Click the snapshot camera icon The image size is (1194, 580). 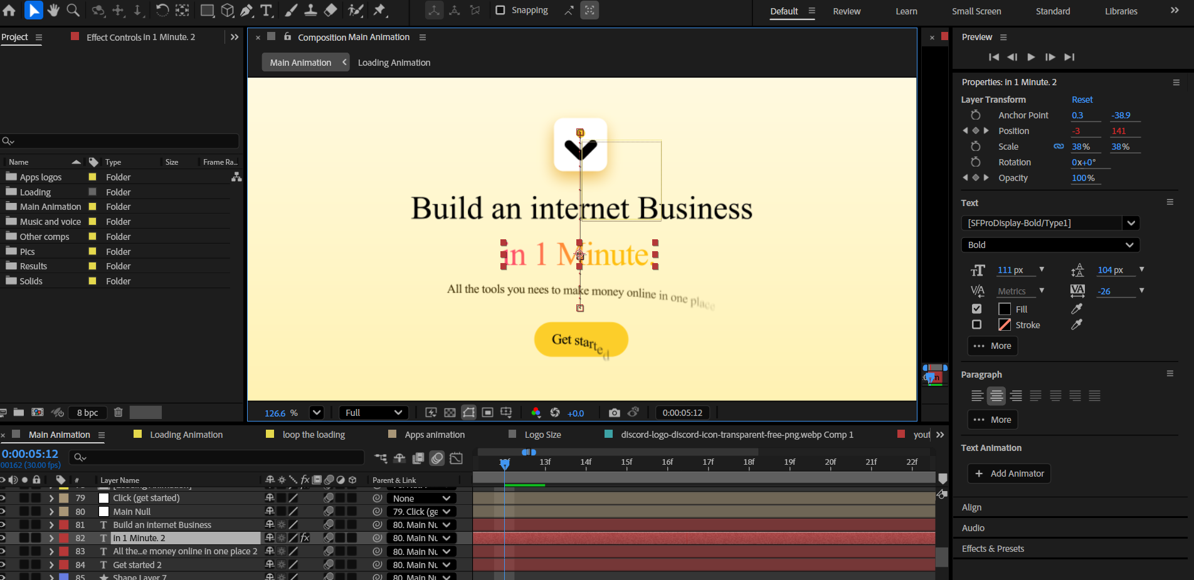point(614,413)
